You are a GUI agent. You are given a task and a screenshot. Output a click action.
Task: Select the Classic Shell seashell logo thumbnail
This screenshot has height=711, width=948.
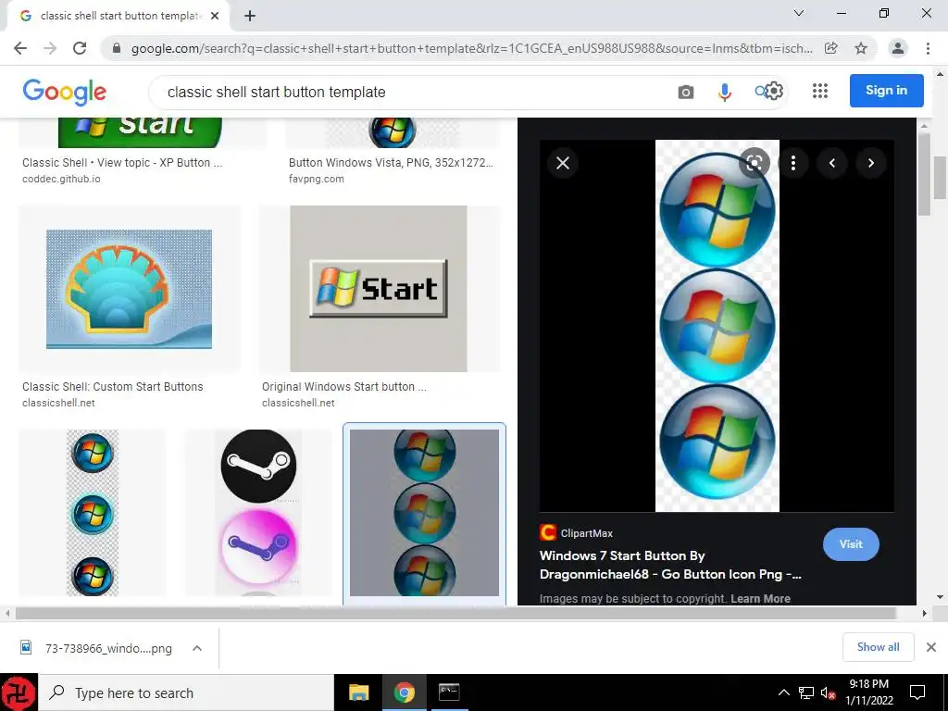pyautogui.click(x=130, y=289)
